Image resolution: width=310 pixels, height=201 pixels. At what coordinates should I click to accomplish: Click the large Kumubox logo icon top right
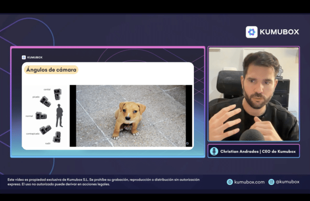click(x=251, y=32)
